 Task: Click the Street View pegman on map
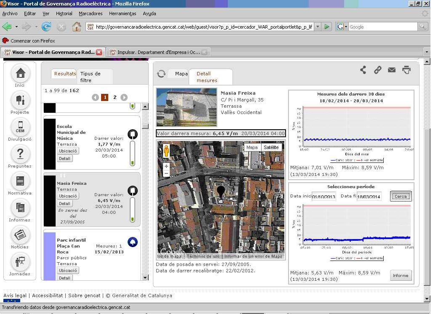coord(166,151)
